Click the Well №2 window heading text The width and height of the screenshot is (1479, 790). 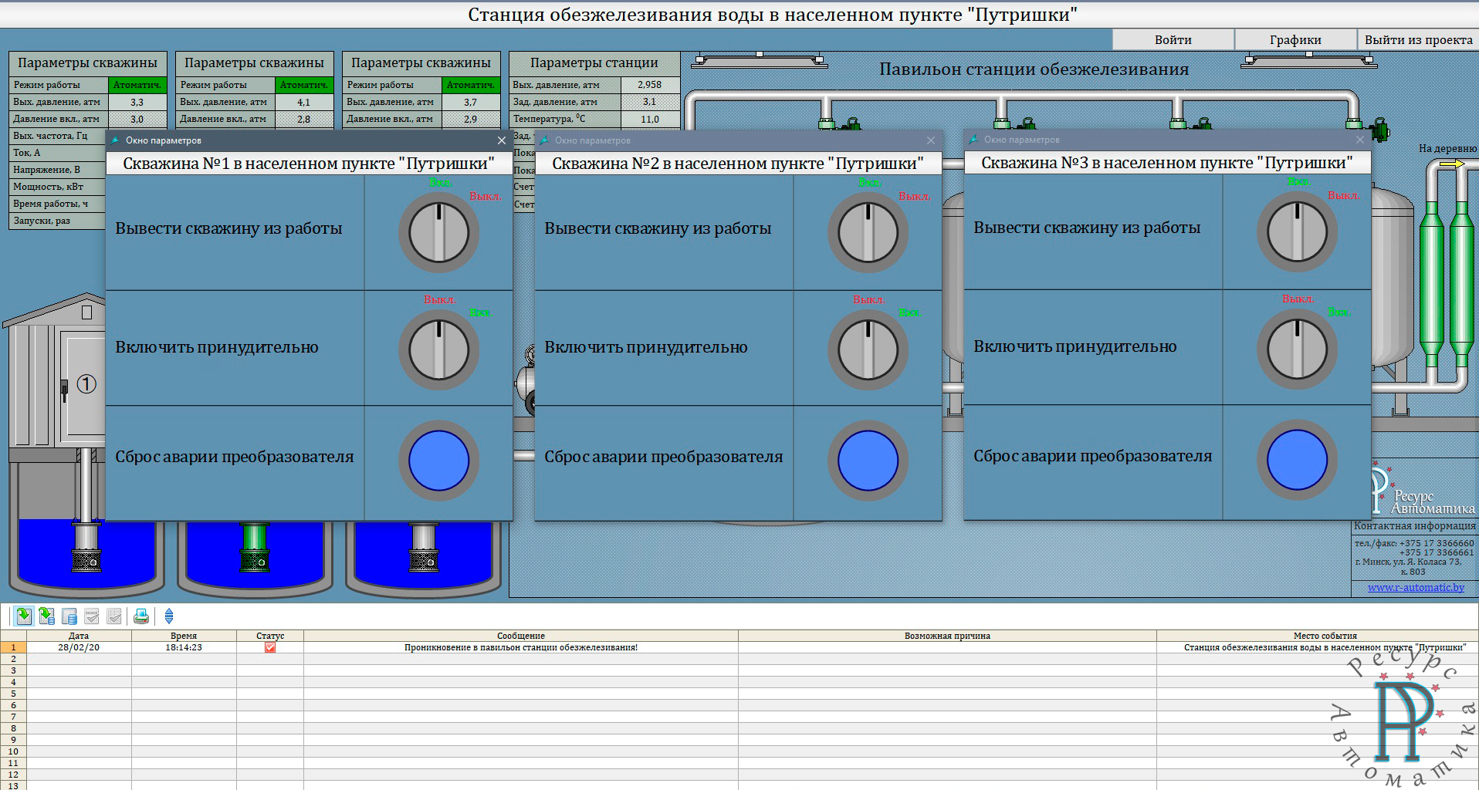pos(738,164)
